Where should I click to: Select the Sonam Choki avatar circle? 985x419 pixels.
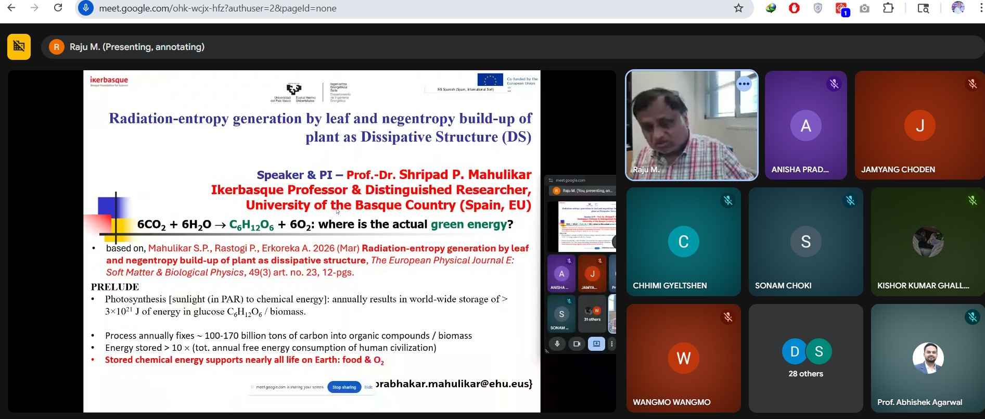click(805, 242)
